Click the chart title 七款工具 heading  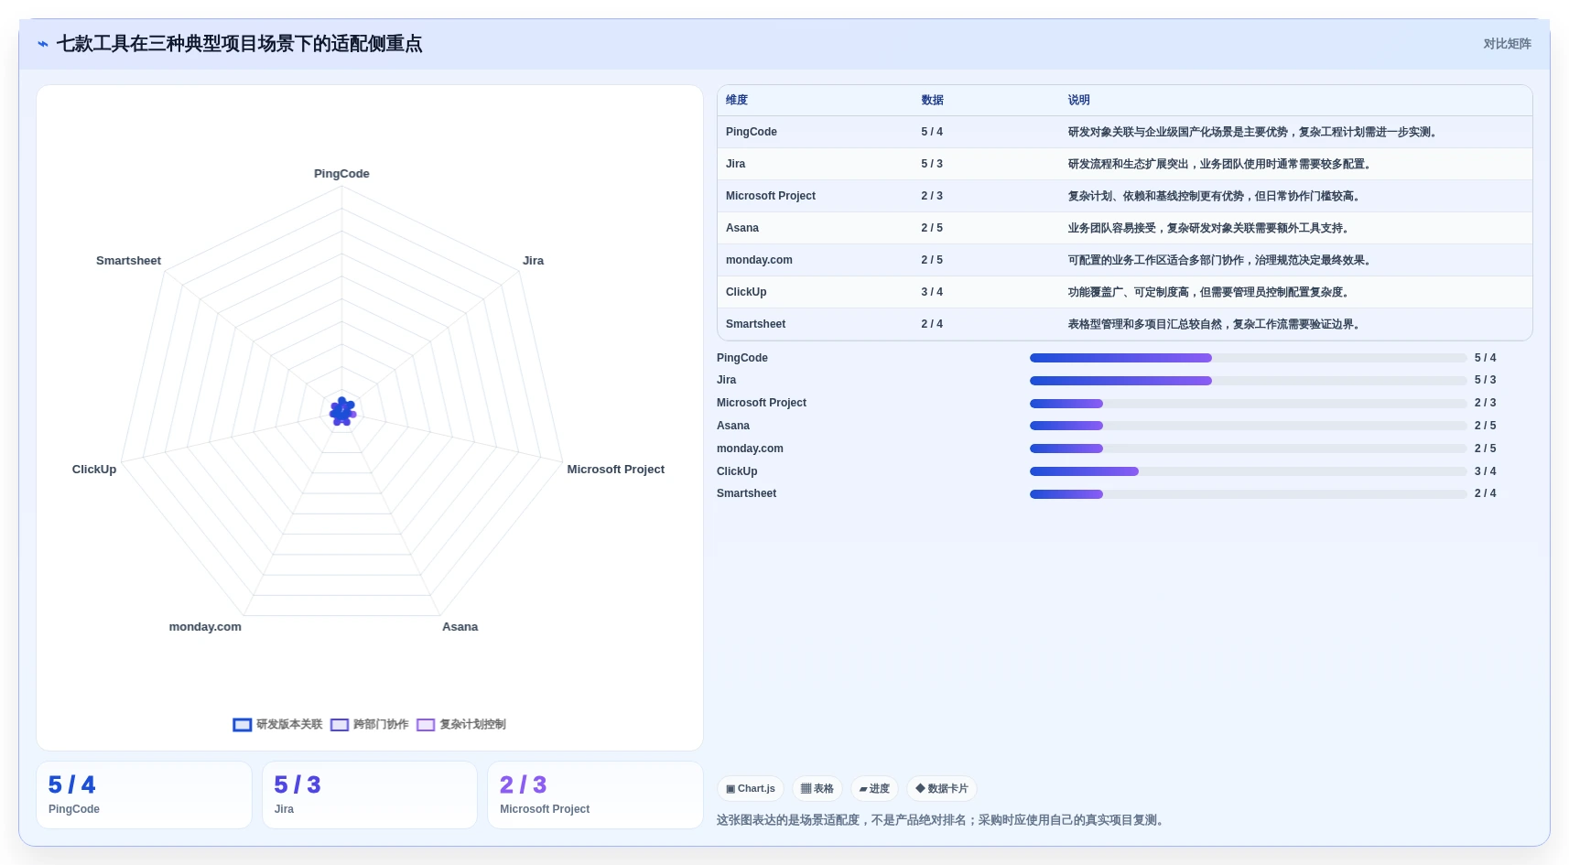coord(239,44)
